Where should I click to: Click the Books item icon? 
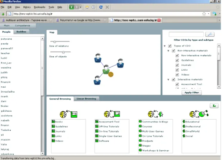pyautogui.click(x=53, y=121)
